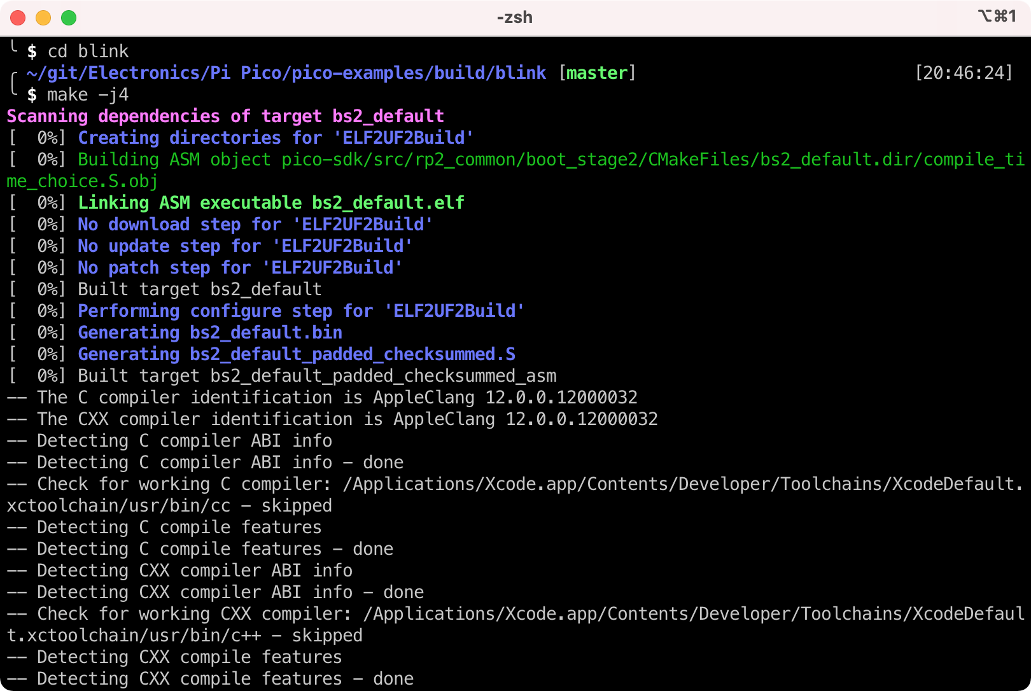The width and height of the screenshot is (1031, 691).
Task: Click 'Linking ASM executable bs2_default.elf' line
Action: point(270,203)
